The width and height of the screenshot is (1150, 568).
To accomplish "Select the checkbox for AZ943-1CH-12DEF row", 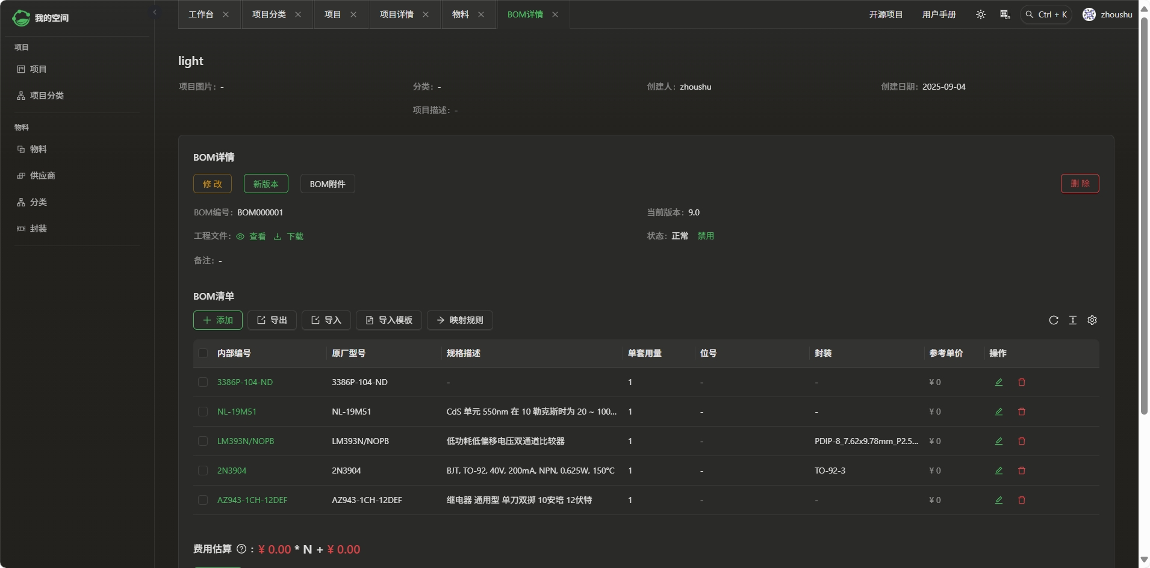I will point(203,500).
